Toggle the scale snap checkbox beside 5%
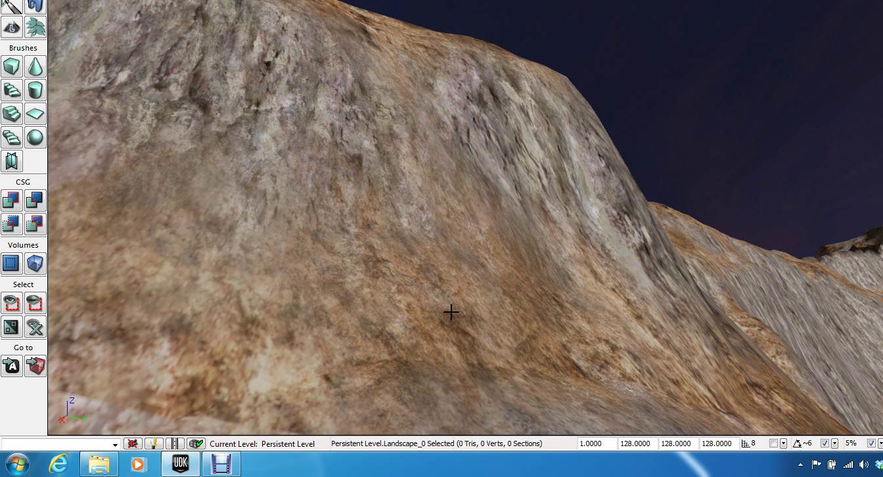The height and width of the screenshot is (477, 883). (871, 443)
